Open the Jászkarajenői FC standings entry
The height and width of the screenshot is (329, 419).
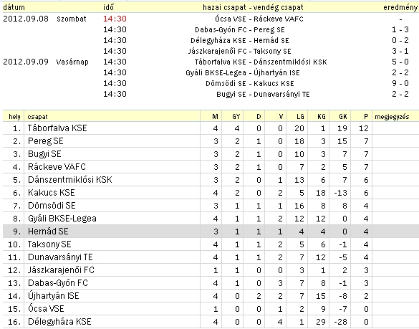tap(61, 270)
